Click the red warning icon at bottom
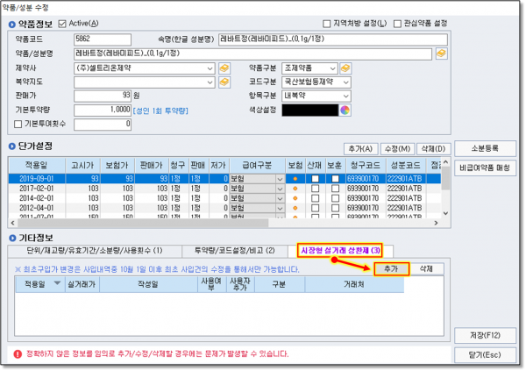Image resolution: width=526 pixels, height=371 pixels. pos(18,353)
